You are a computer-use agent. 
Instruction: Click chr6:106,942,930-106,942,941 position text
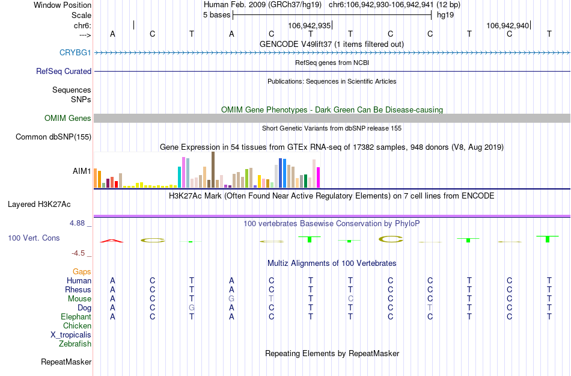click(381, 5)
